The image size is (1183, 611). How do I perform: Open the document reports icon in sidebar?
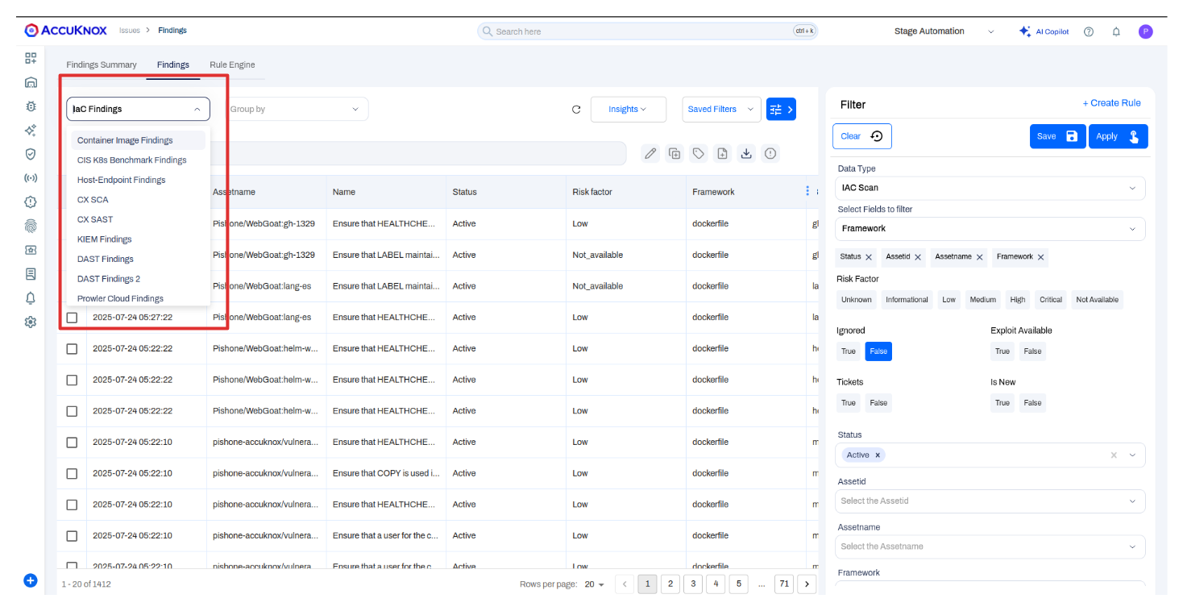[x=31, y=274]
